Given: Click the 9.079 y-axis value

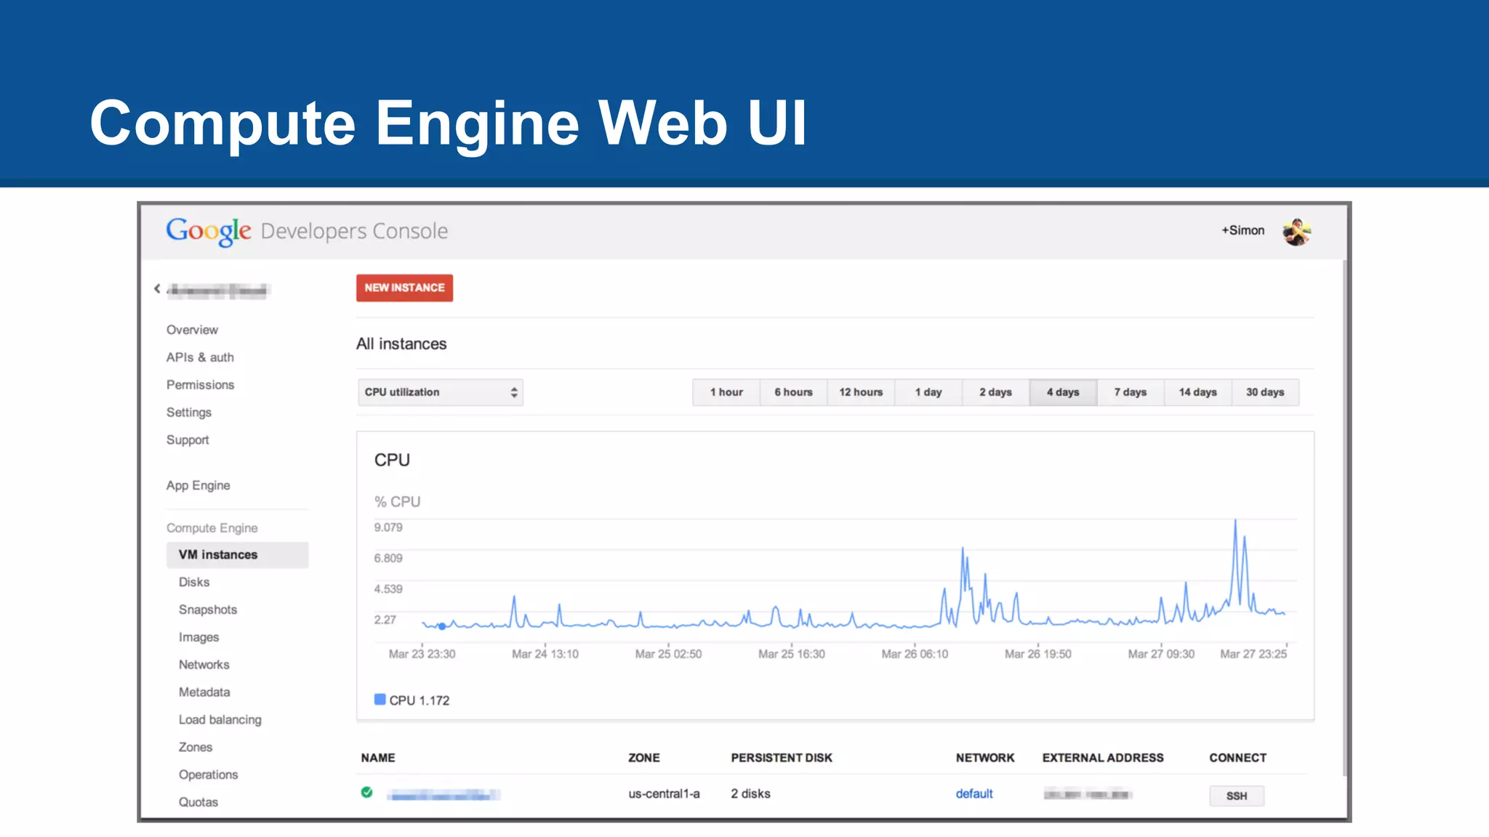Looking at the screenshot, I should pos(388,527).
